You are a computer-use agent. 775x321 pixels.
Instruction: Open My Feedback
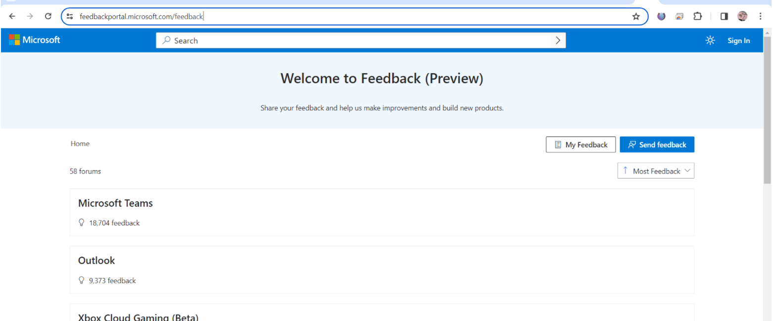point(580,144)
